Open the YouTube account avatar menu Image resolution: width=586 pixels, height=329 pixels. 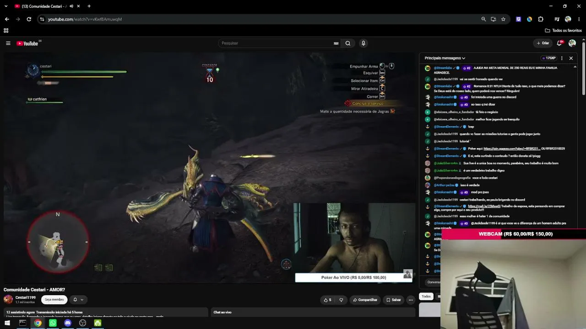click(x=572, y=43)
